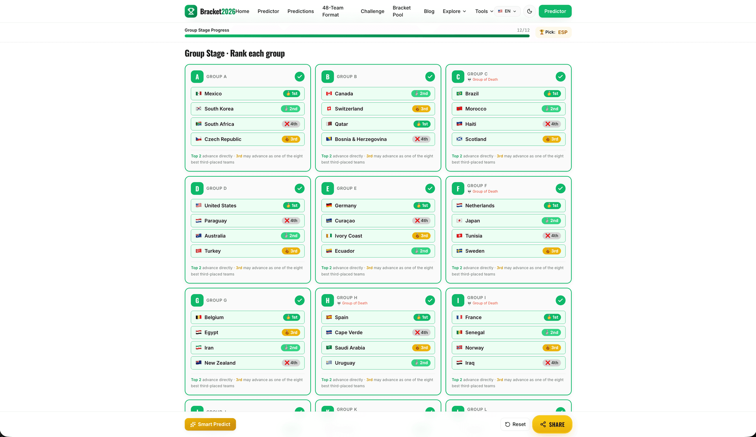
Task: Click the green Group G letter badge
Action: (x=197, y=300)
